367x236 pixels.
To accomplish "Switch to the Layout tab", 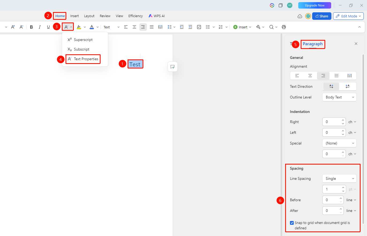I will click(x=89, y=16).
